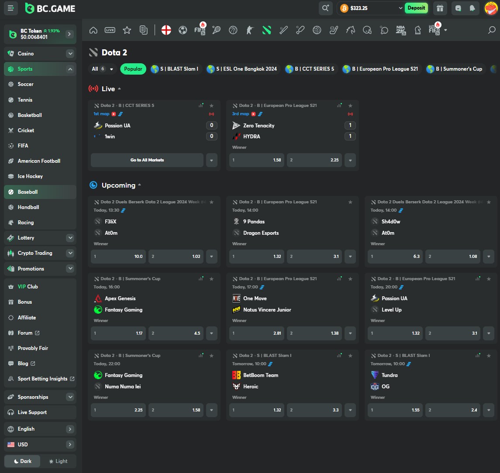
Task: Select the Popular filter tab
Action: [x=133, y=69]
